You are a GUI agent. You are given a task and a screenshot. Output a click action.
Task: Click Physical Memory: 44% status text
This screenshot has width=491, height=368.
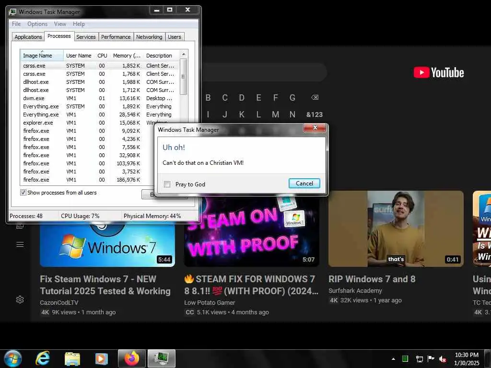pyautogui.click(x=152, y=216)
